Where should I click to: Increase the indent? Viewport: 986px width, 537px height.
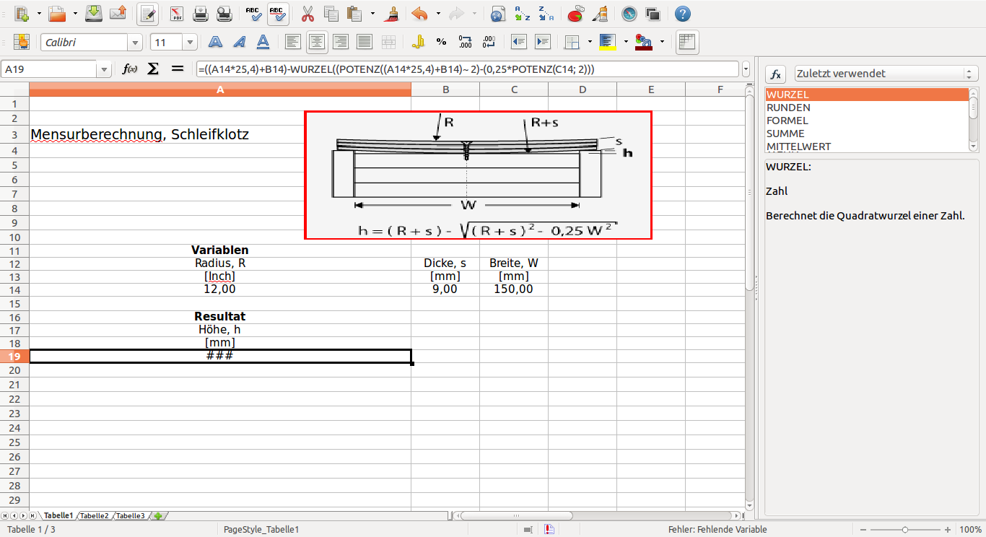tap(542, 42)
